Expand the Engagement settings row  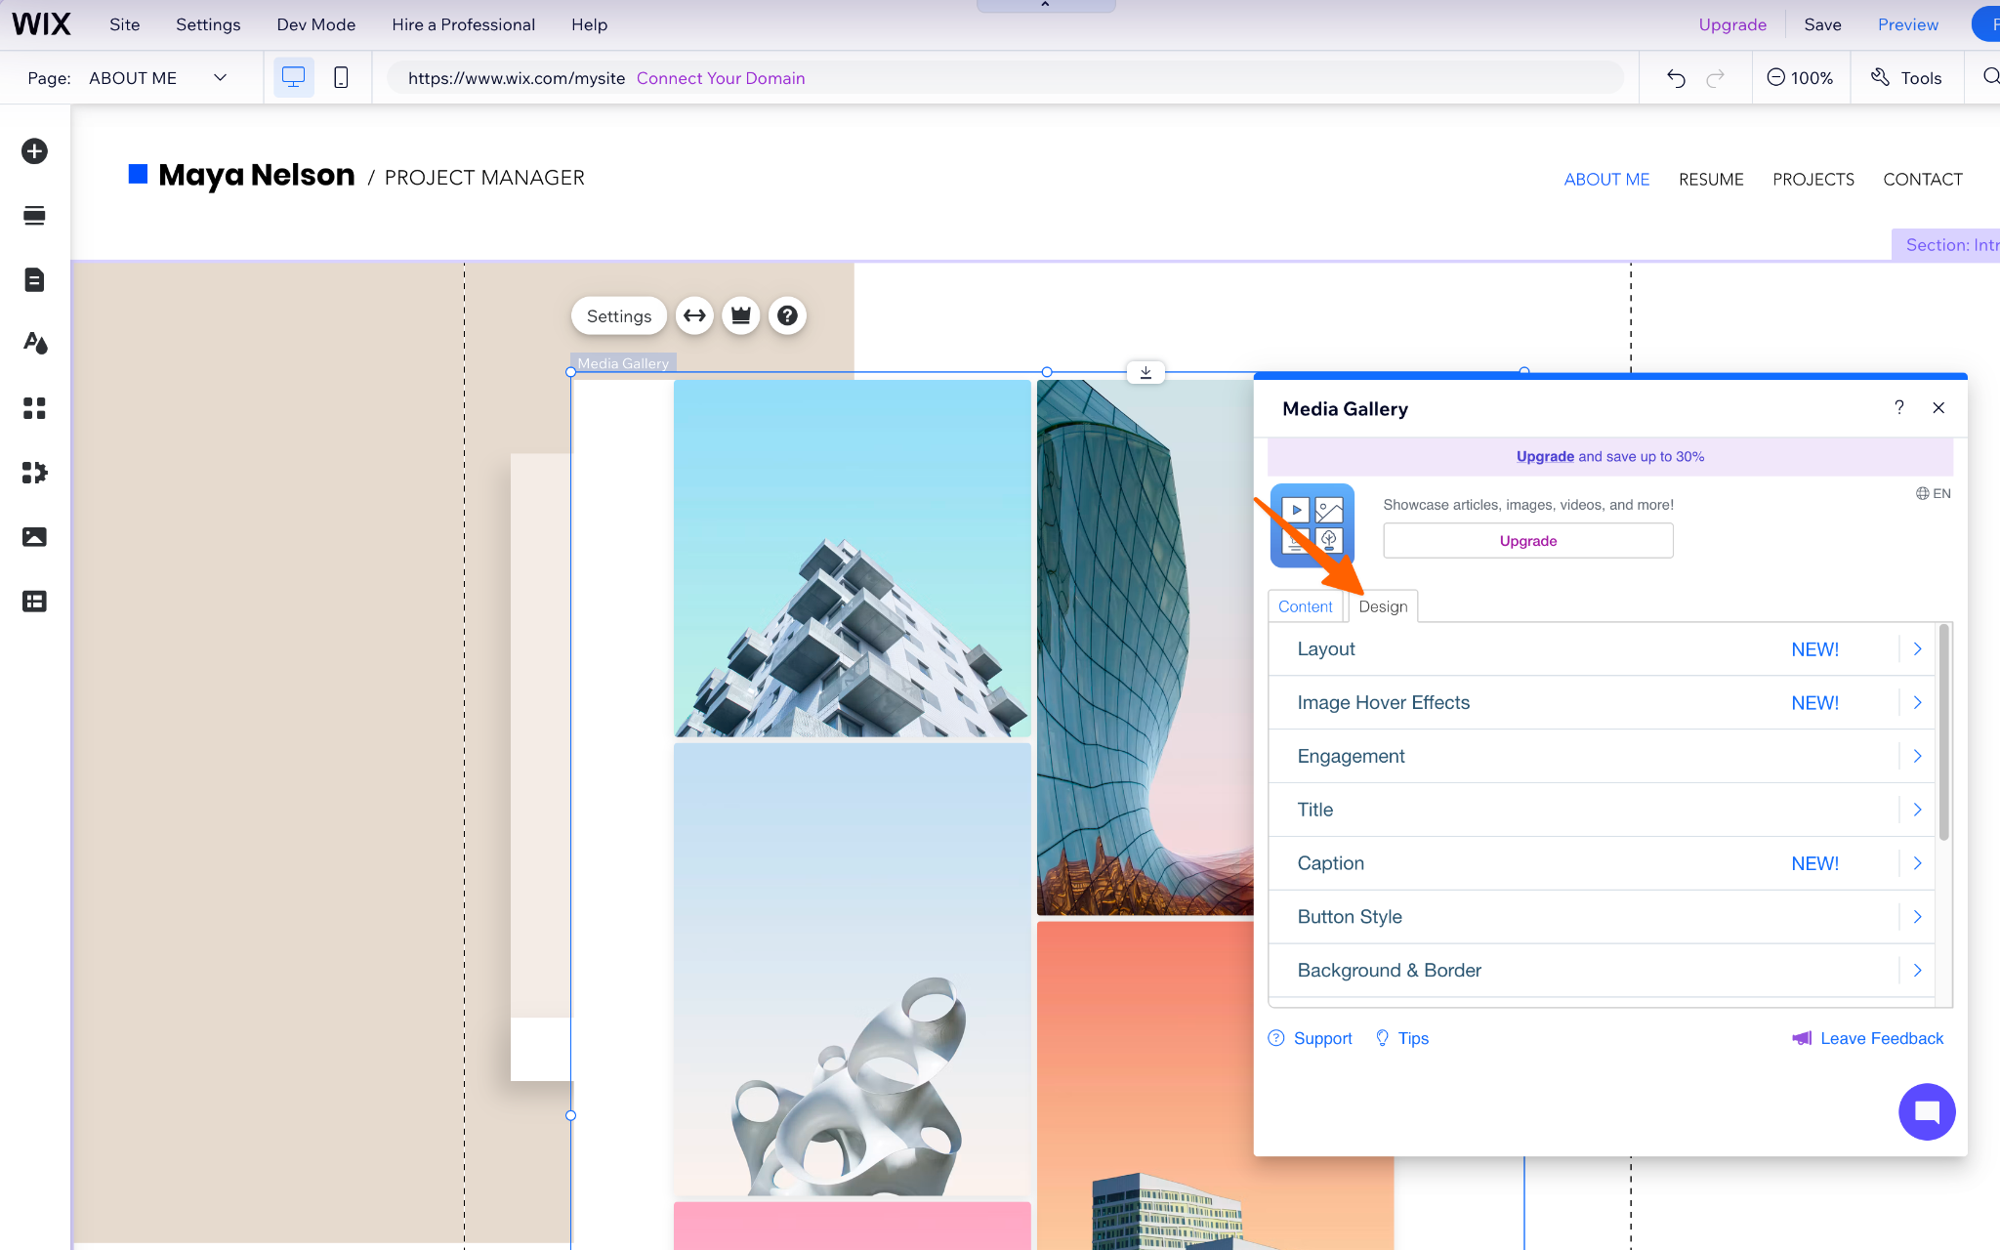[1602, 757]
